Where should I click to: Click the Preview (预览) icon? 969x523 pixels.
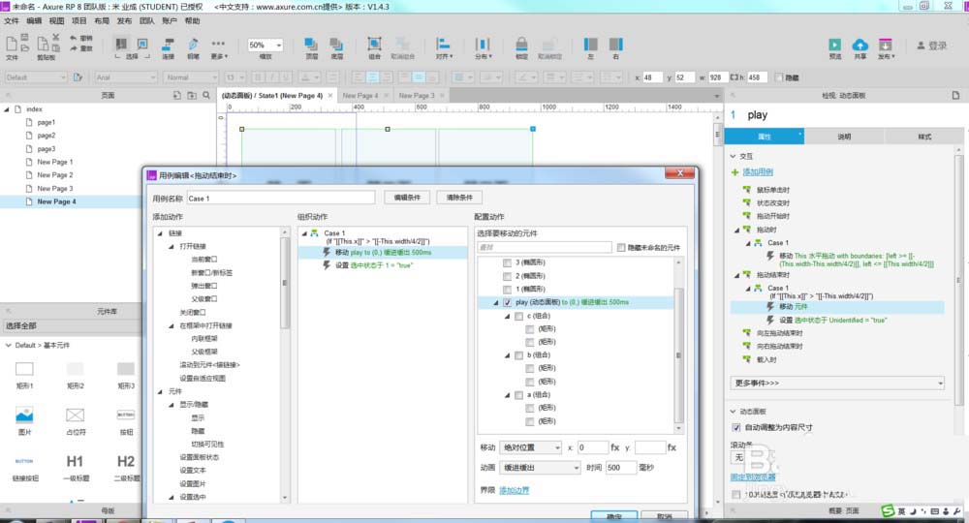[x=834, y=45]
